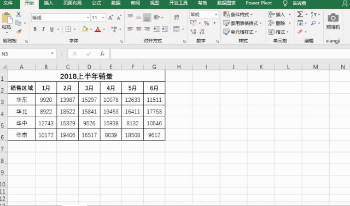350x206 pixels.
Task: Decrease decimal places
Action: 201,32
